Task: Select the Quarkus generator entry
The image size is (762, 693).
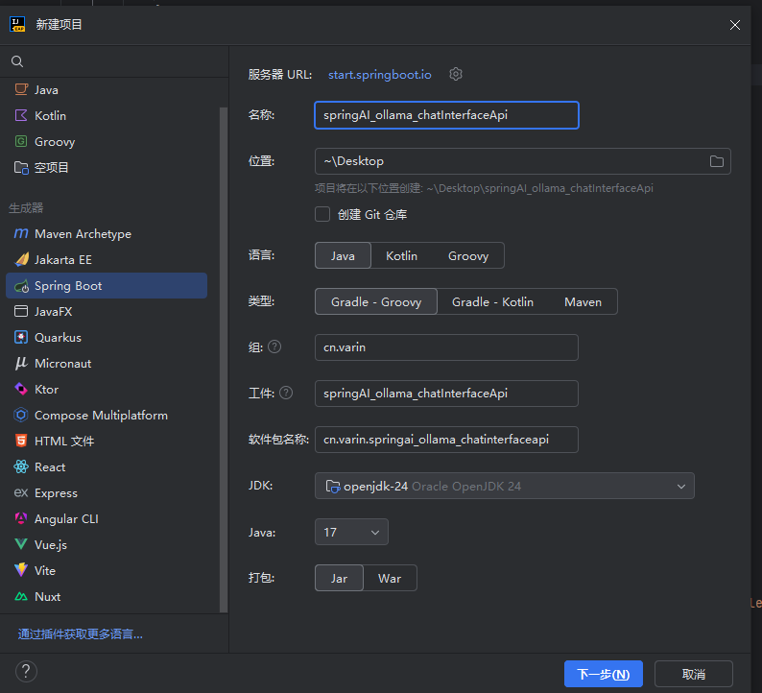Action: (107, 337)
